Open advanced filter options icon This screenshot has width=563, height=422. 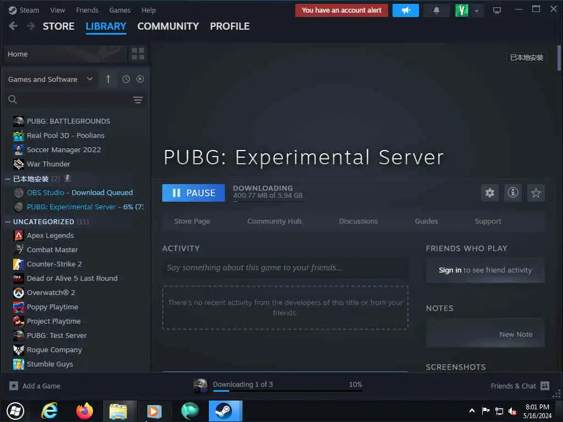coord(138,100)
